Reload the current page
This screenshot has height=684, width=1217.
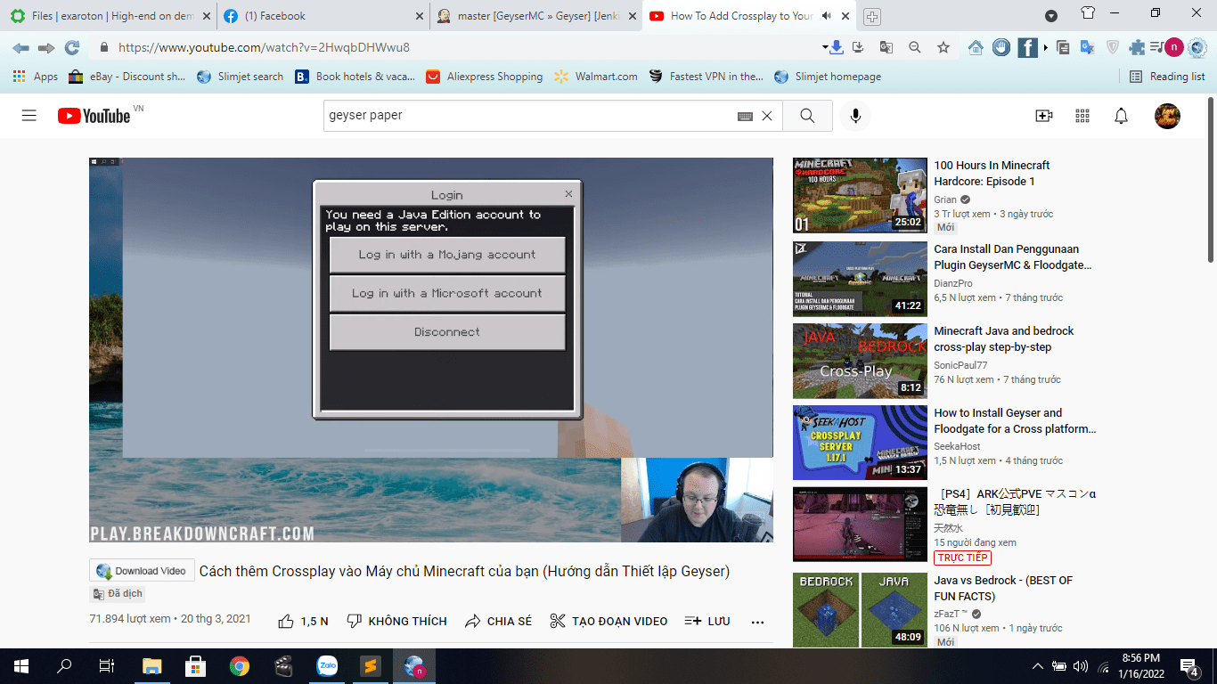(x=72, y=47)
